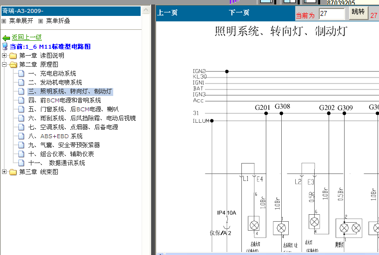Click the folder icon for 第三章 线束图

tap(13, 172)
